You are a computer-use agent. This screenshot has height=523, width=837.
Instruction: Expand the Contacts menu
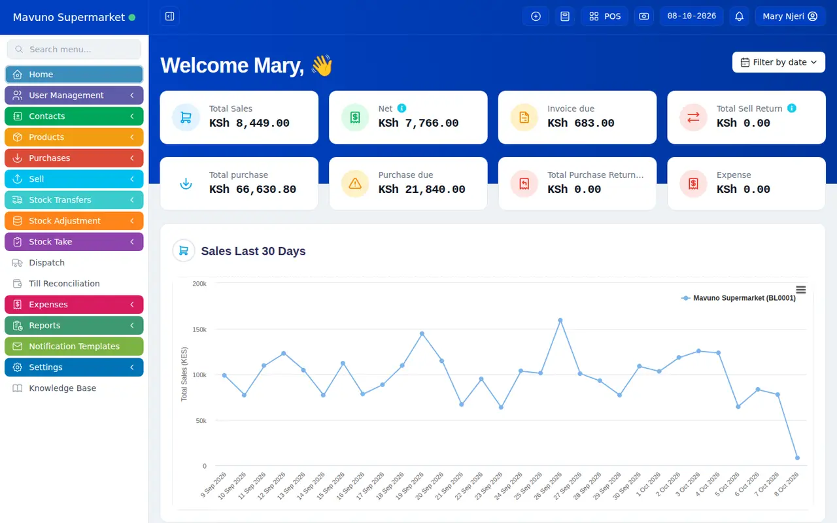(74, 116)
